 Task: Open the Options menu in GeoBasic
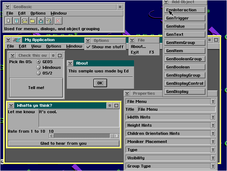38,13
